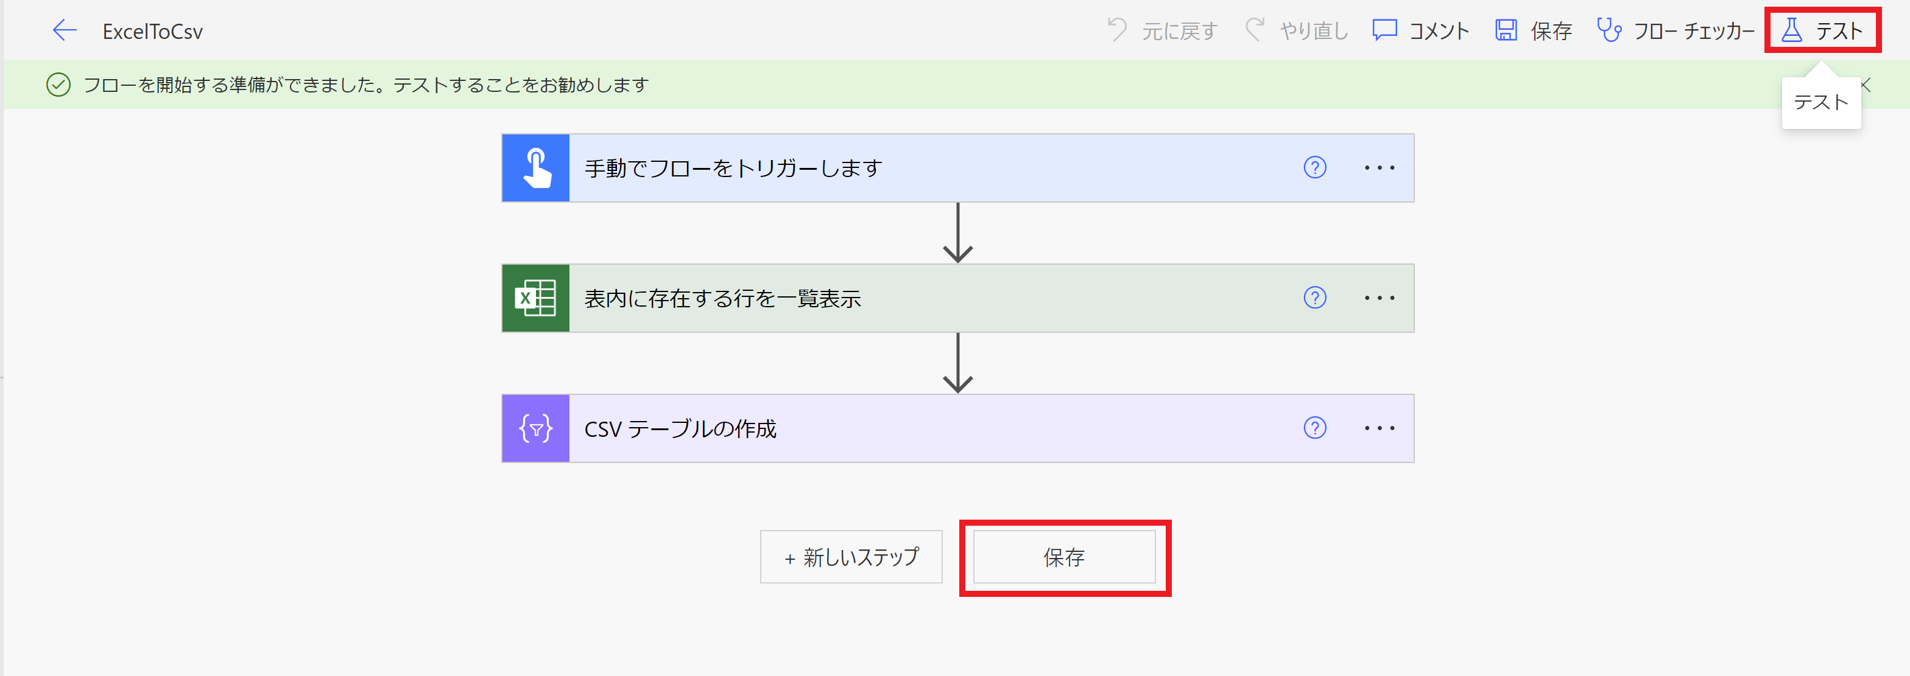The image size is (1910, 676).
Task: Click the Excel icon on list rows step
Action: point(536,298)
